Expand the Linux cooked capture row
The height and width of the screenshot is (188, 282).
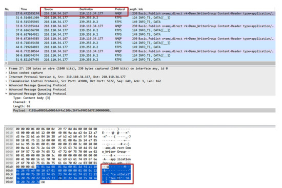pos(6,73)
